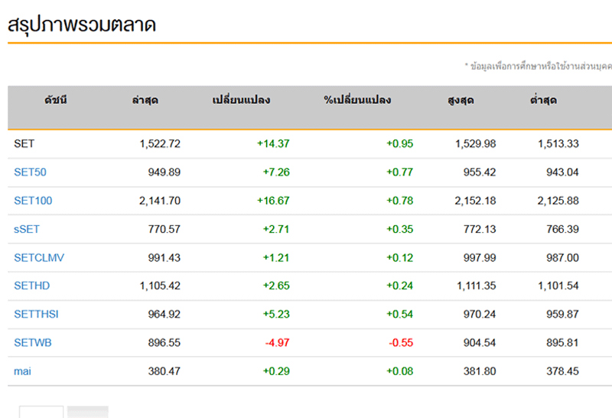Click the ล่าสุด column header
612x418 pixels.
point(145,100)
